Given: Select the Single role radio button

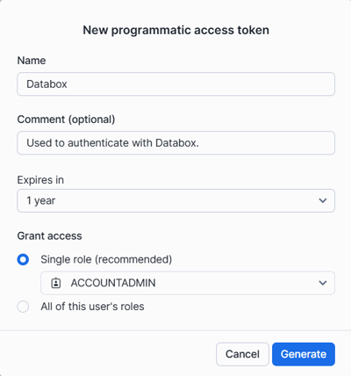Looking at the screenshot, I should [x=23, y=259].
